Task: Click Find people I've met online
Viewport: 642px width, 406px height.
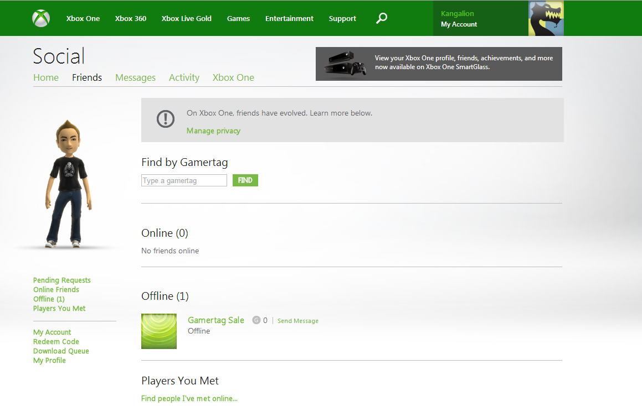Action: coord(189,399)
